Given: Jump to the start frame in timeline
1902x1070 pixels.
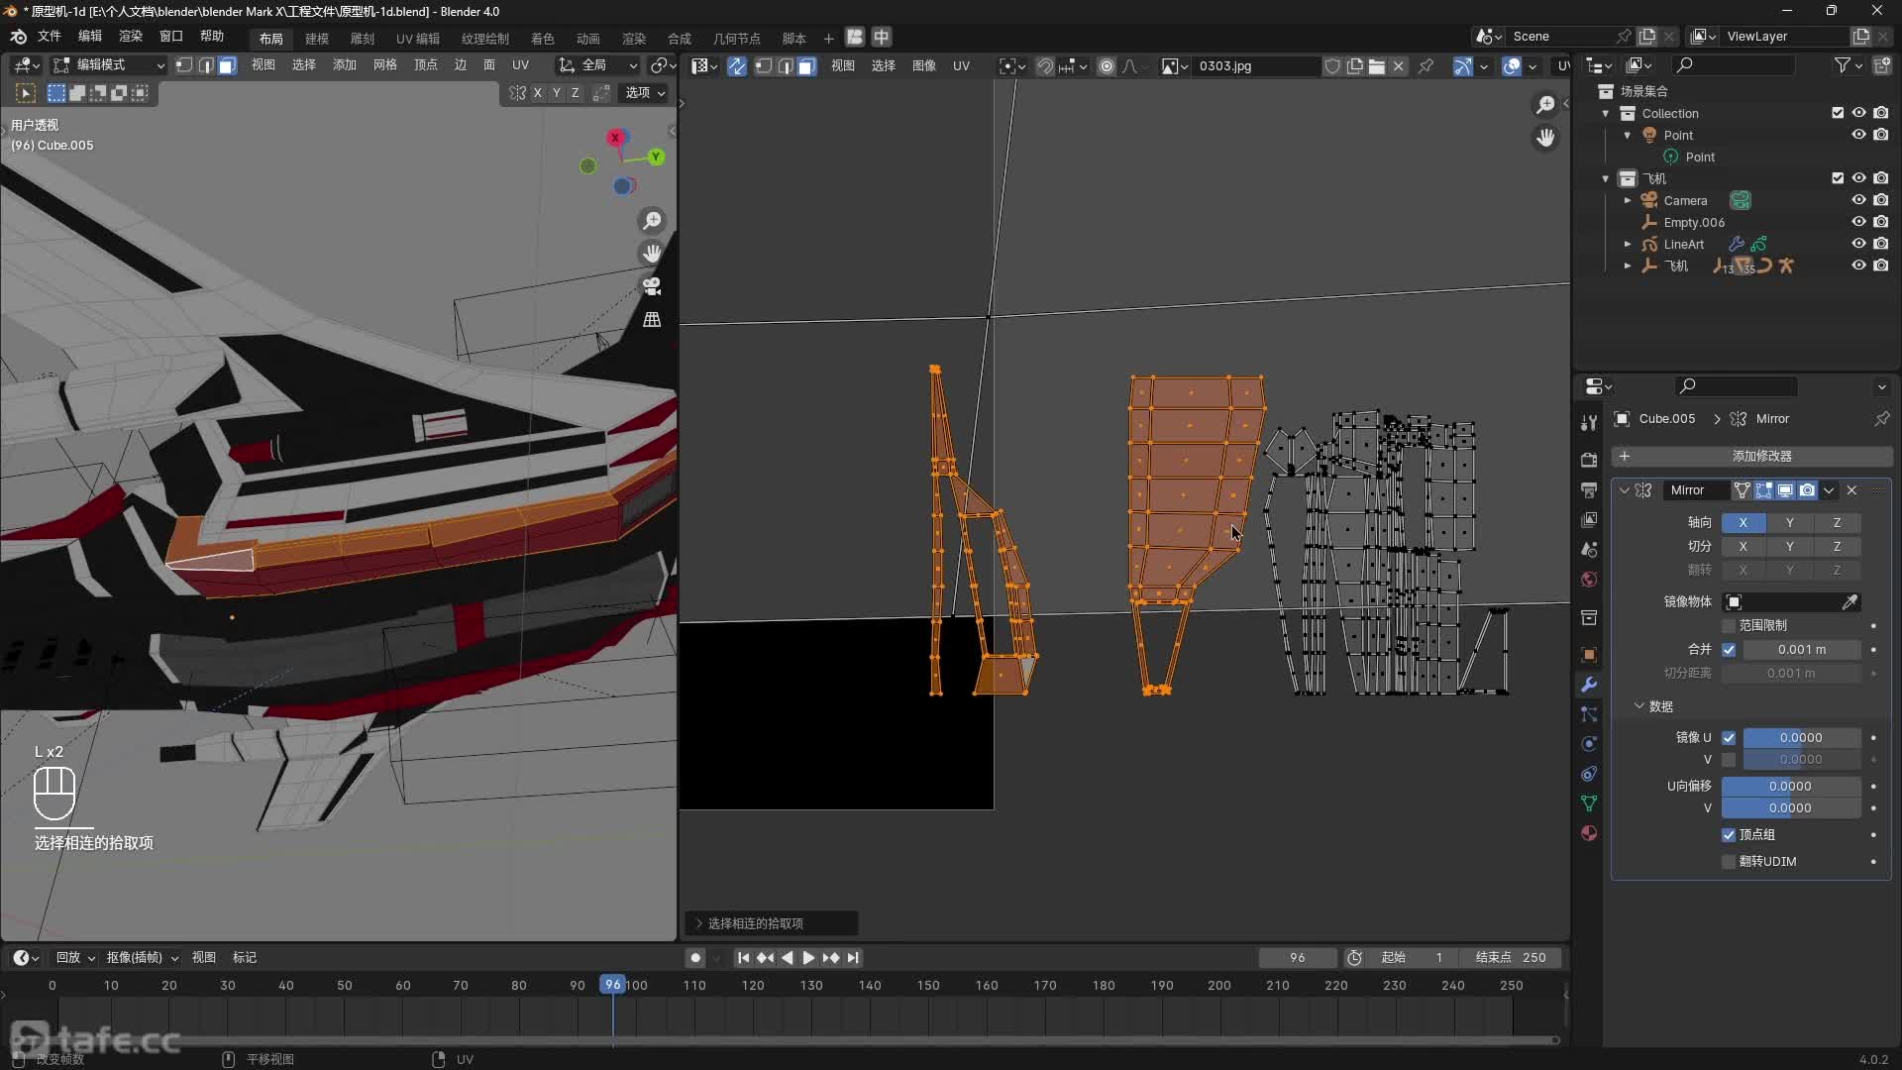Looking at the screenshot, I should click(743, 958).
